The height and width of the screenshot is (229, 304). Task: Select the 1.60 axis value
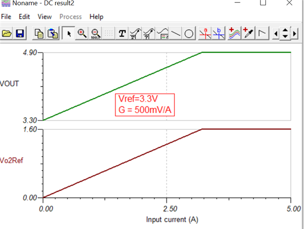click(30, 129)
